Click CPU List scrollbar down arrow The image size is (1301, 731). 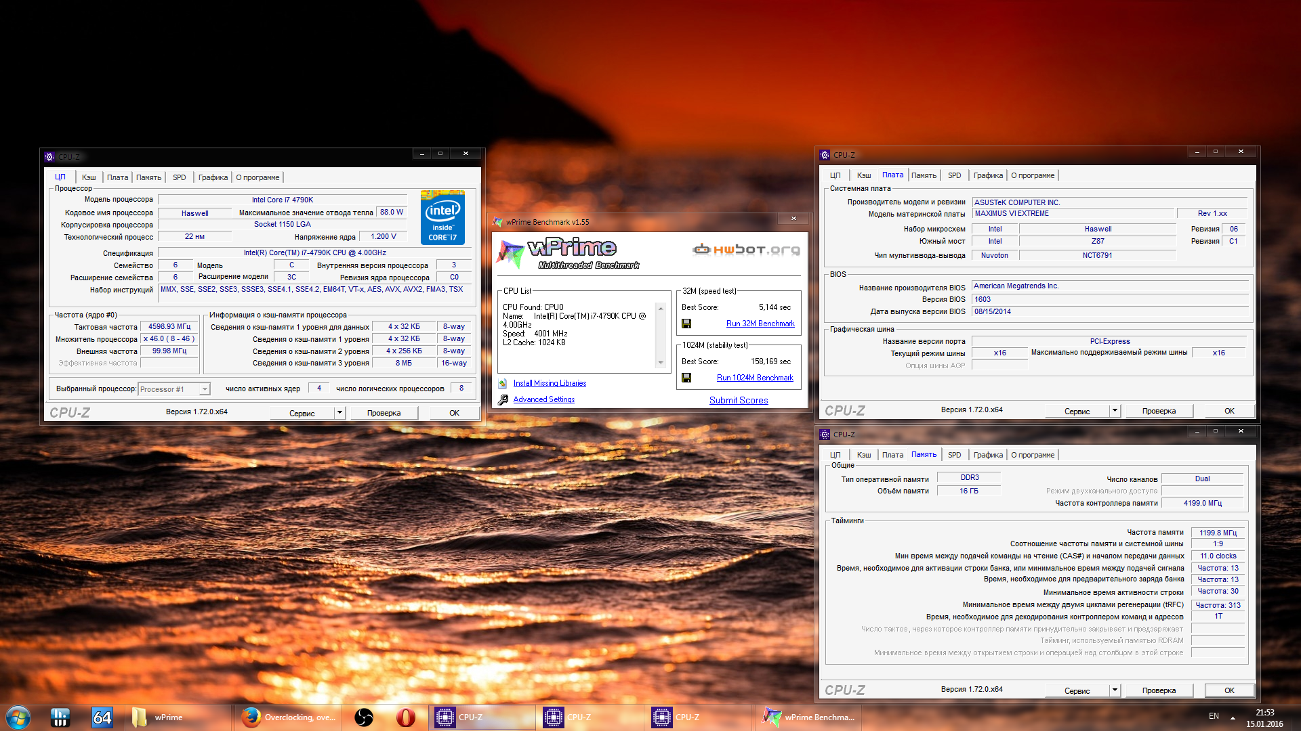point(661,363)
